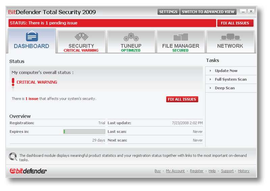Click the Last scan Never value
The image size is (270, 191).
[198, 132]
